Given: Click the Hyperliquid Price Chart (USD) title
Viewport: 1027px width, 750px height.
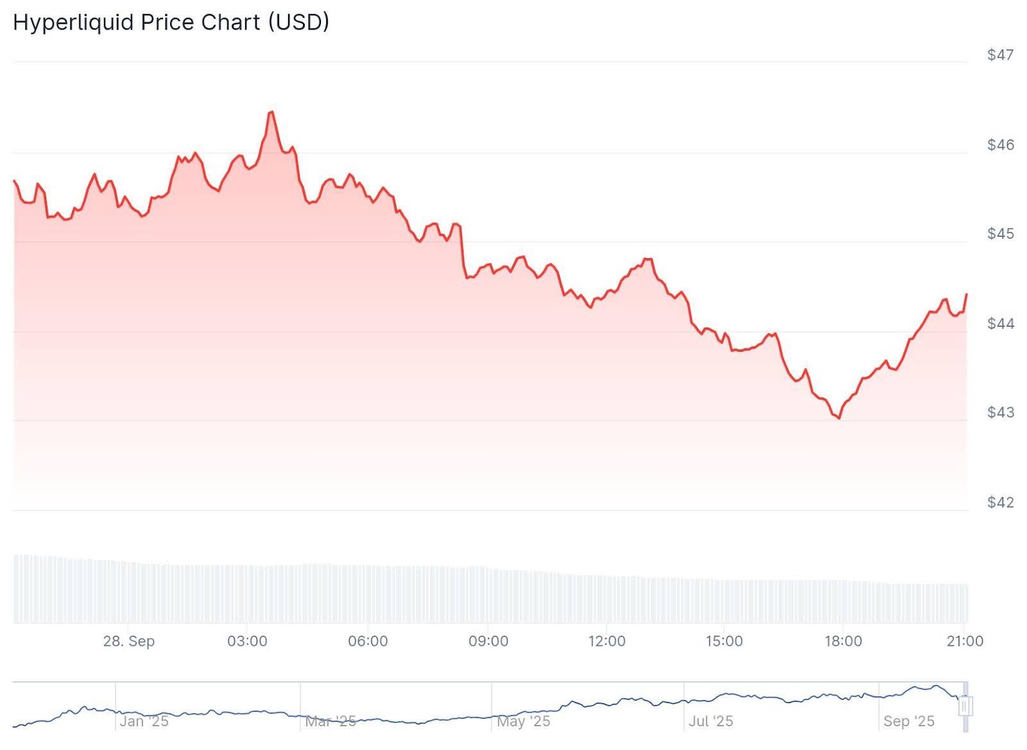Looking at the screenshot, I should point(171,22).
